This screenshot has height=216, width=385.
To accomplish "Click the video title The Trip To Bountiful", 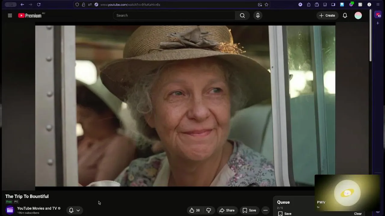I will [x=27, y=196].
